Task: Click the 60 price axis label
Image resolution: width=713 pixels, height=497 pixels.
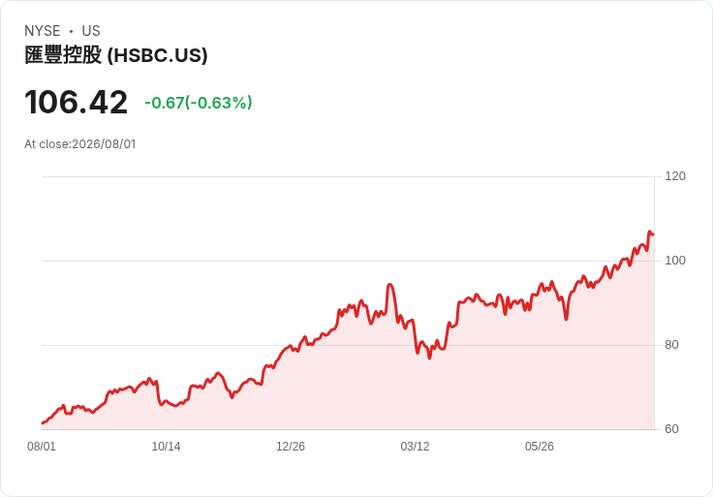Action: coord(671,429)
